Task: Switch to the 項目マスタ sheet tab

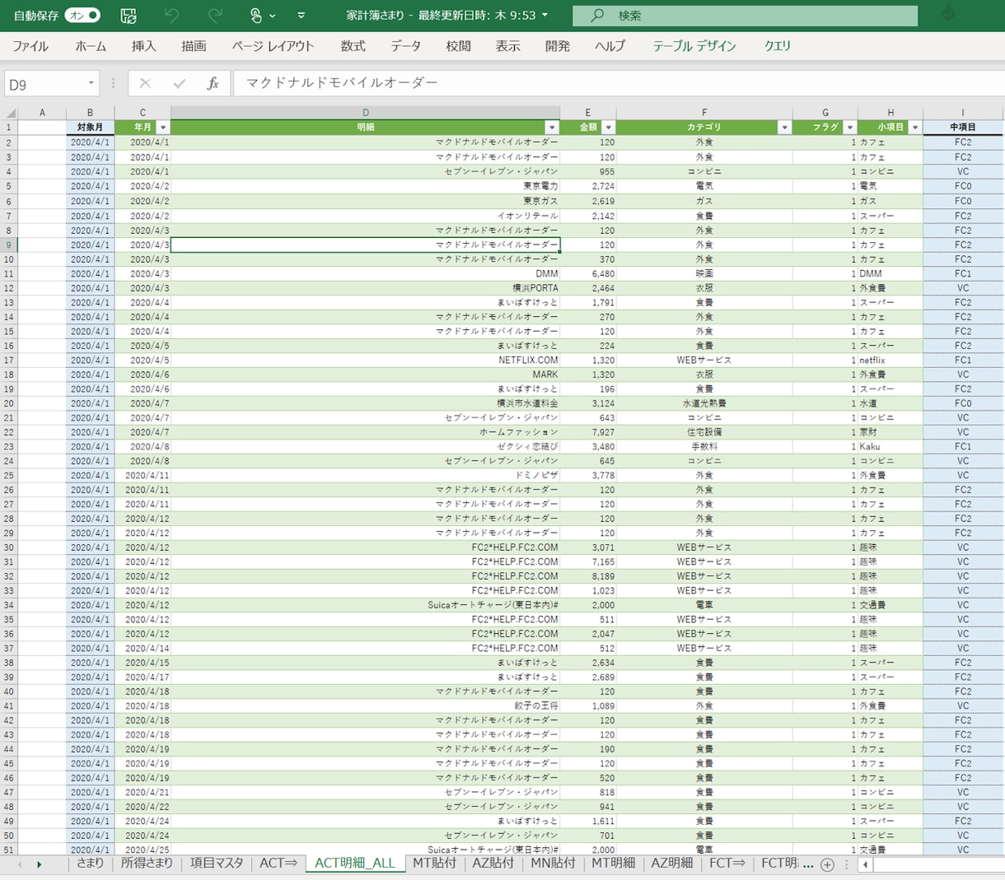Action: click(x=217, y=864)
